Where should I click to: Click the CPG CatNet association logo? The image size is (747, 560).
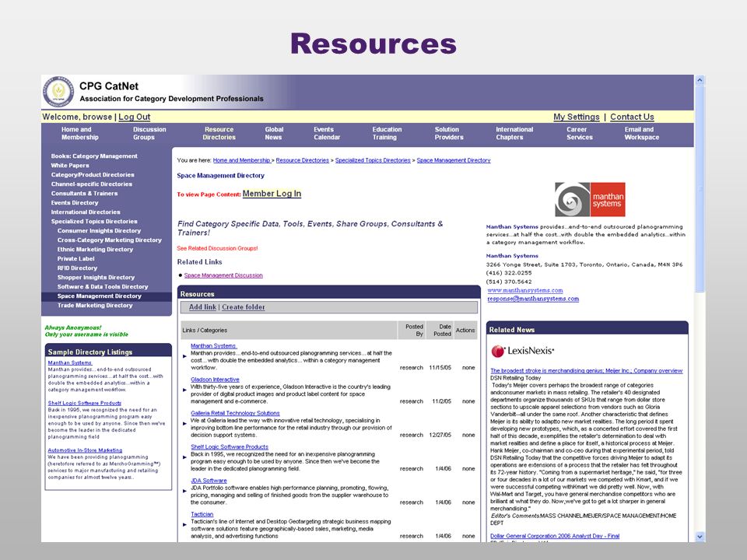pyautogui.click(x=58, y=91)
